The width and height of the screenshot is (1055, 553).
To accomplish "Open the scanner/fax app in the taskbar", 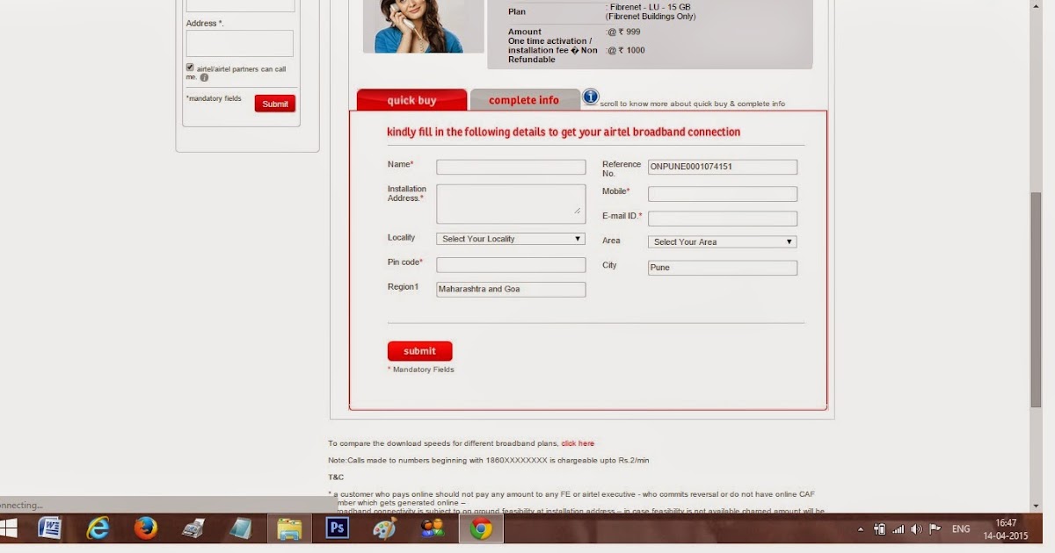I will tap(193, 528).
